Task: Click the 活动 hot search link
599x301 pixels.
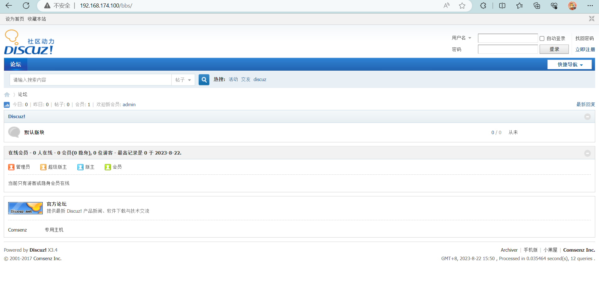Action: [233, 79]
